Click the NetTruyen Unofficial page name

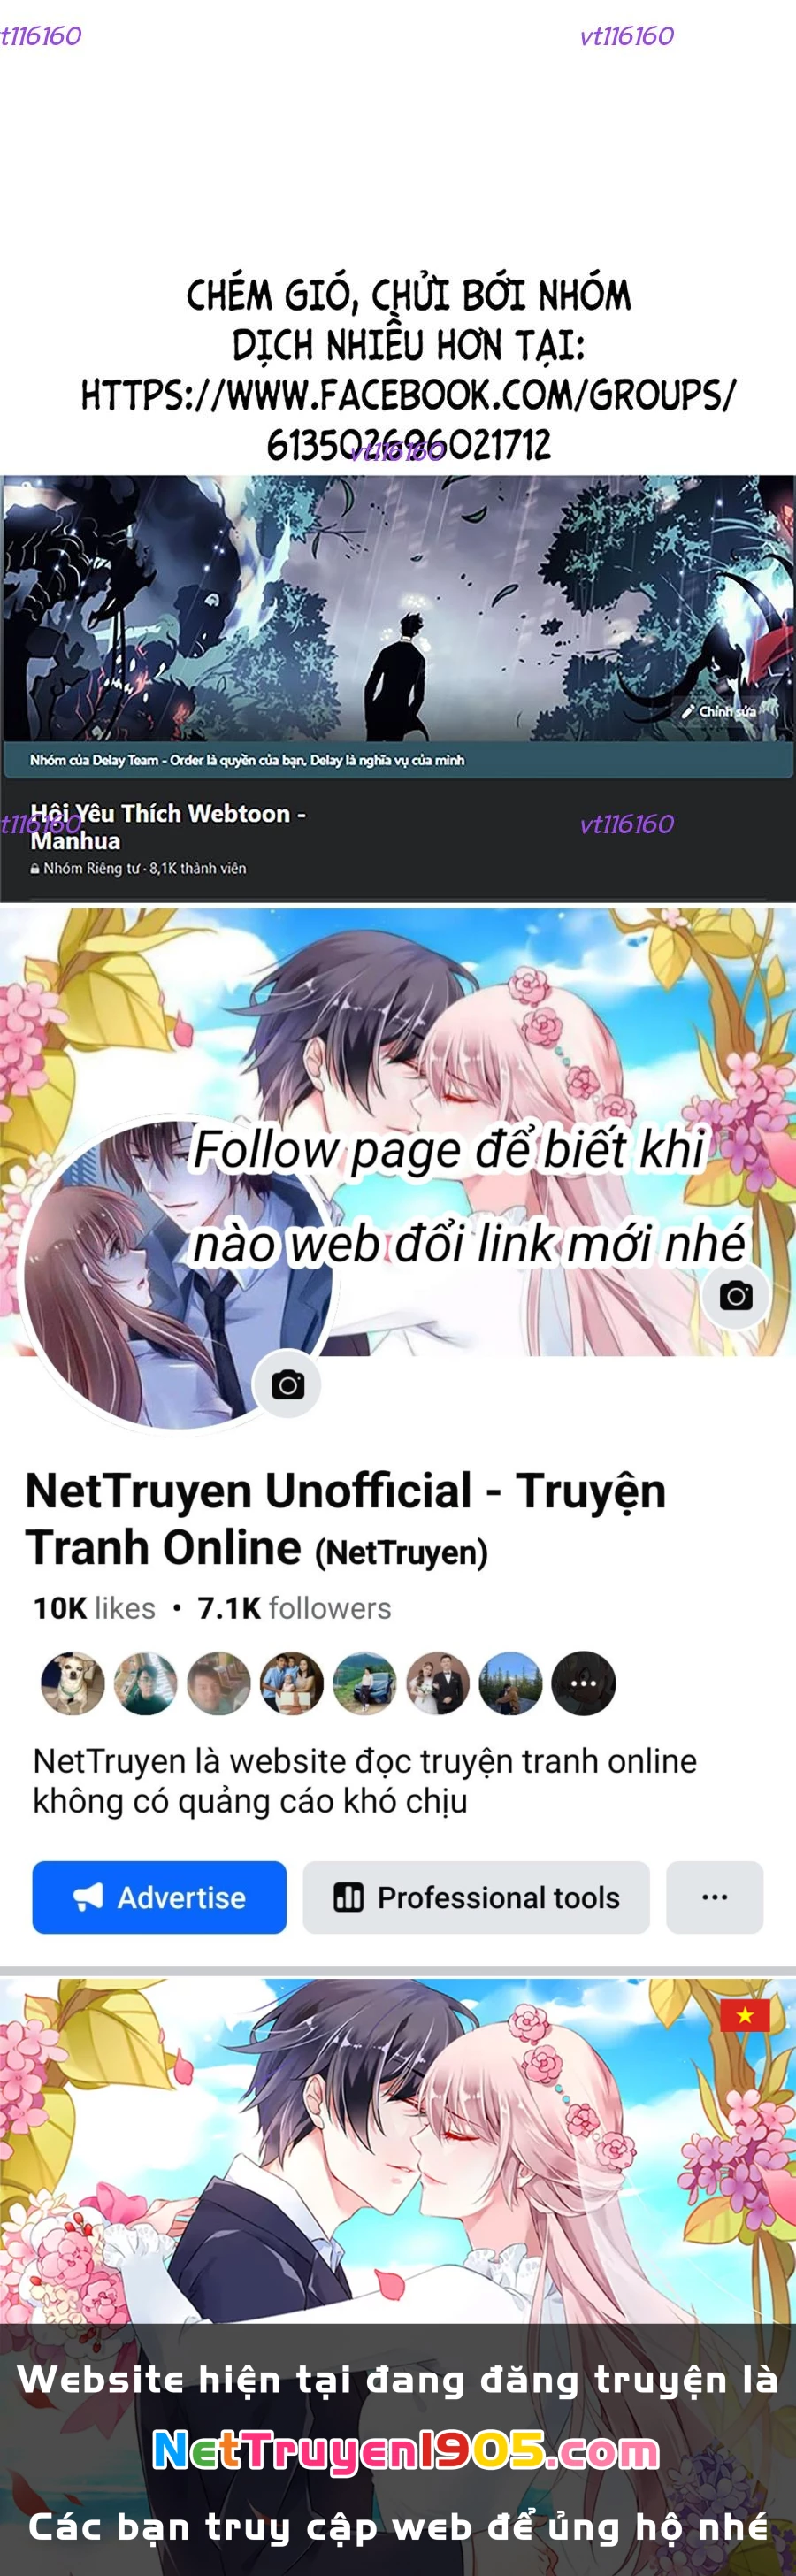click(x=345, y=1519)
